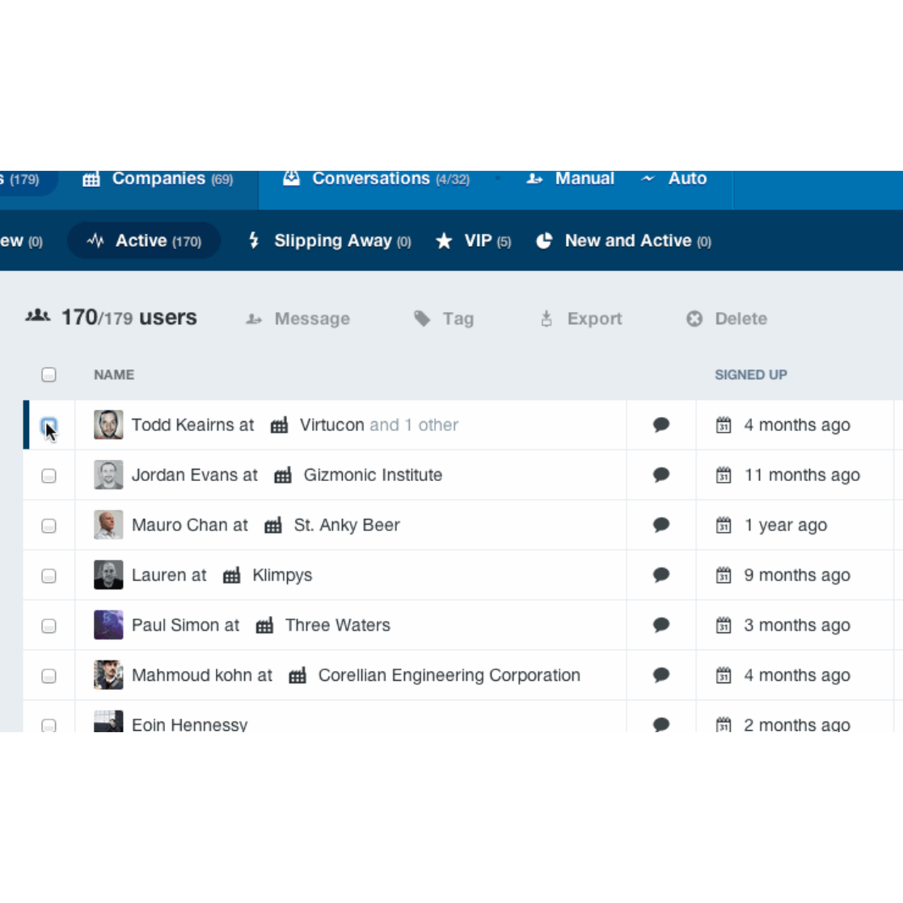Select the Active segment filter
This screenshot has width=903, height=903.
(145, 241)
